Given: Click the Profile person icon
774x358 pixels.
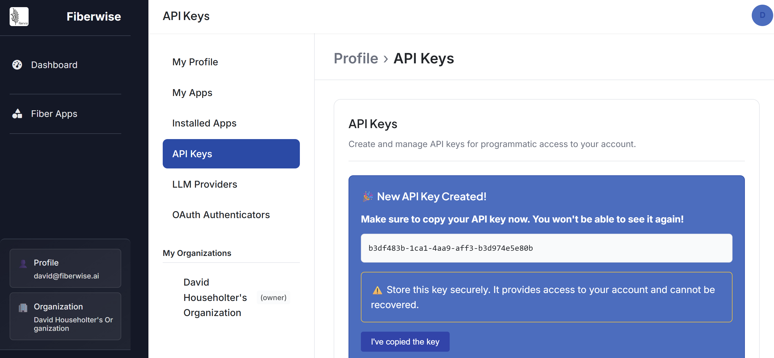Looking at the screenshot, I should point(23,264).
